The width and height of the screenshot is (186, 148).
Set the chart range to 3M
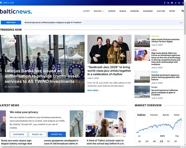coord(154,141)
